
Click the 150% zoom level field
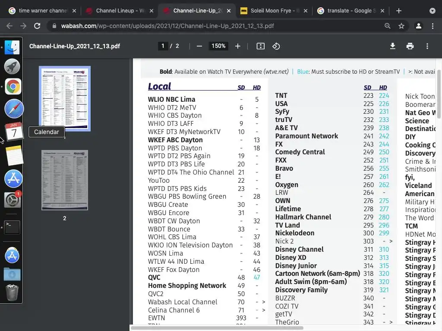(x=218, y=46)
